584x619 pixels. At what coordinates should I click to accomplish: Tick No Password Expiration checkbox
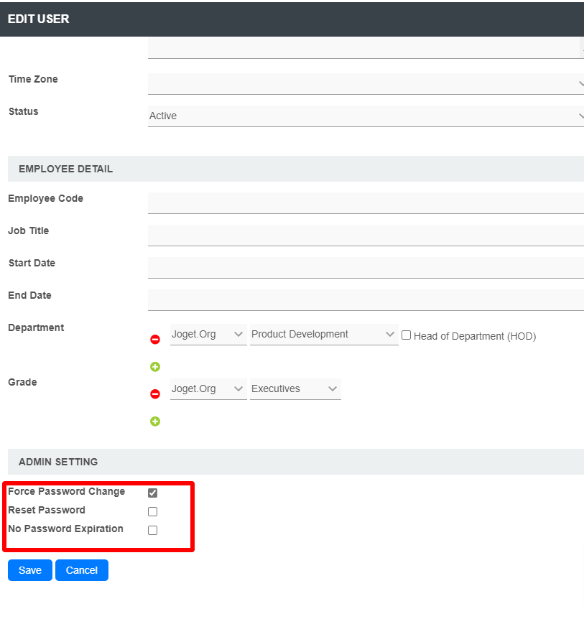152,530
